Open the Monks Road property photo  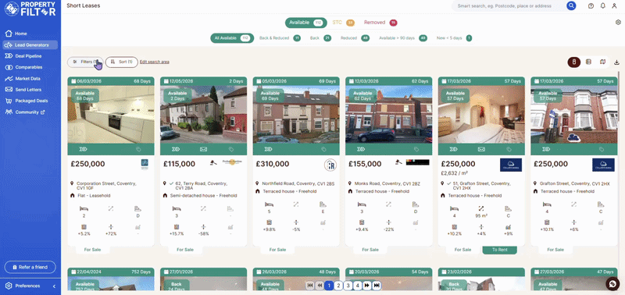point(388,114)
